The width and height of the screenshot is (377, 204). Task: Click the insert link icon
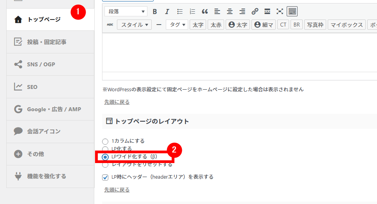tap(255, 11)
